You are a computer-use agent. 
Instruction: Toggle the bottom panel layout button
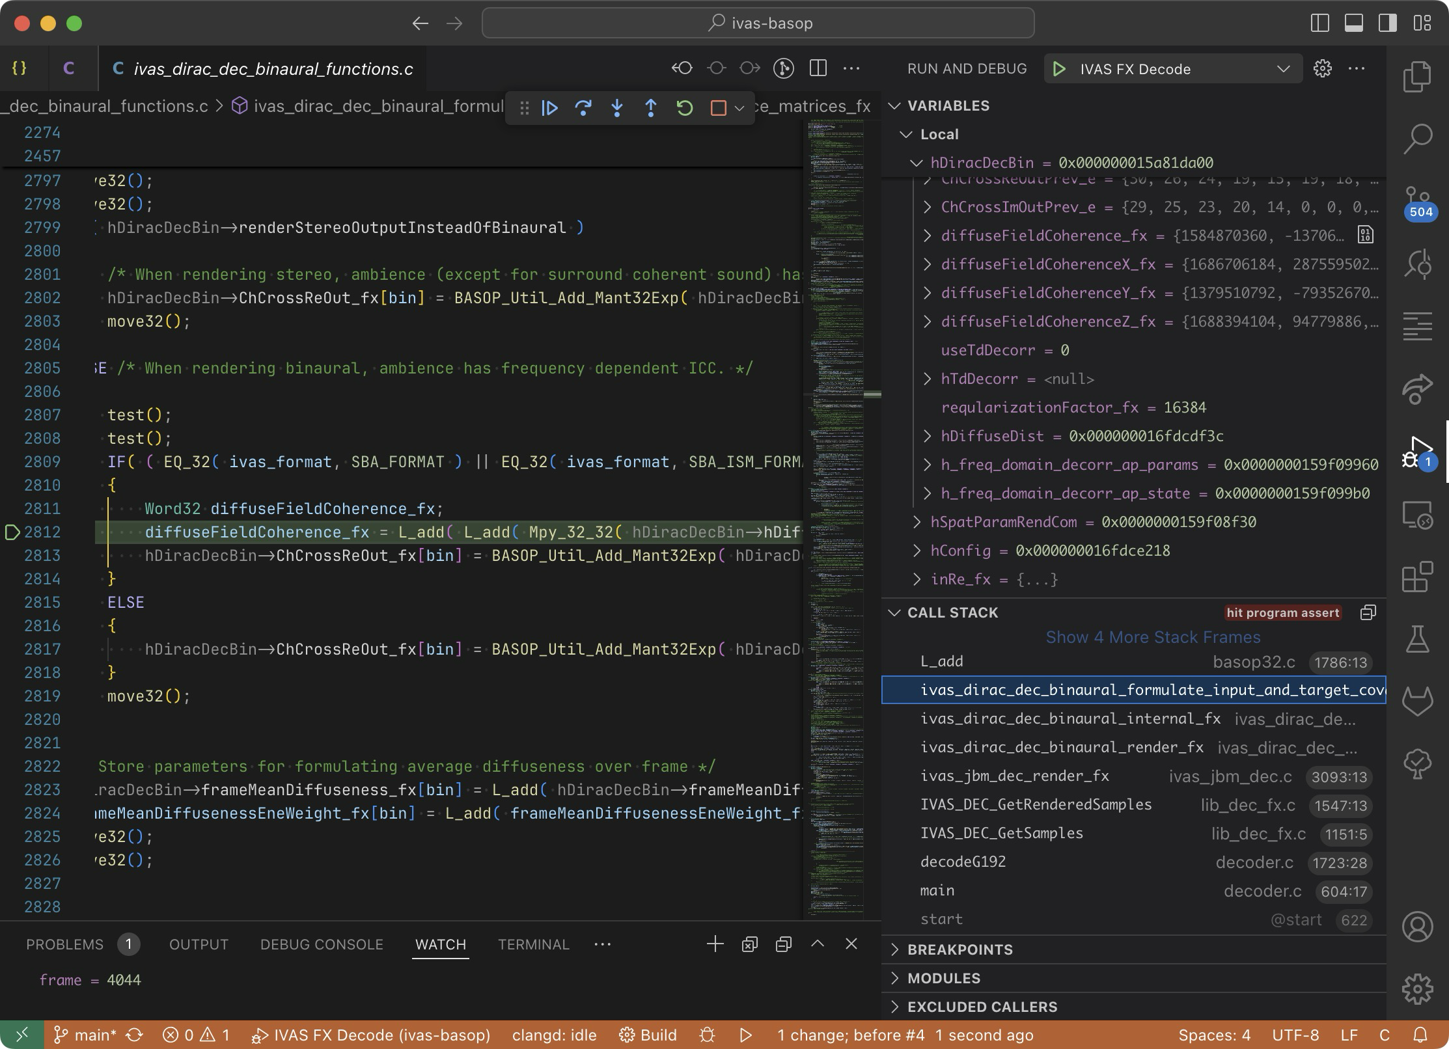(x=1354, y=23)
